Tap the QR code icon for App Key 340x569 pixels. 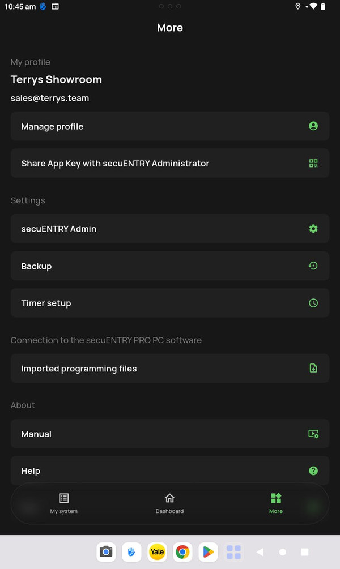[x=313, y=163]
